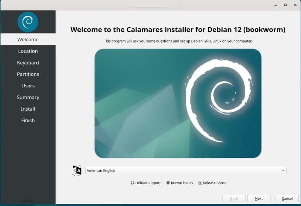The image size is (301, 206).
Task: Click the Welcome to Calamares installer heading
Action: tap(178, 29)
